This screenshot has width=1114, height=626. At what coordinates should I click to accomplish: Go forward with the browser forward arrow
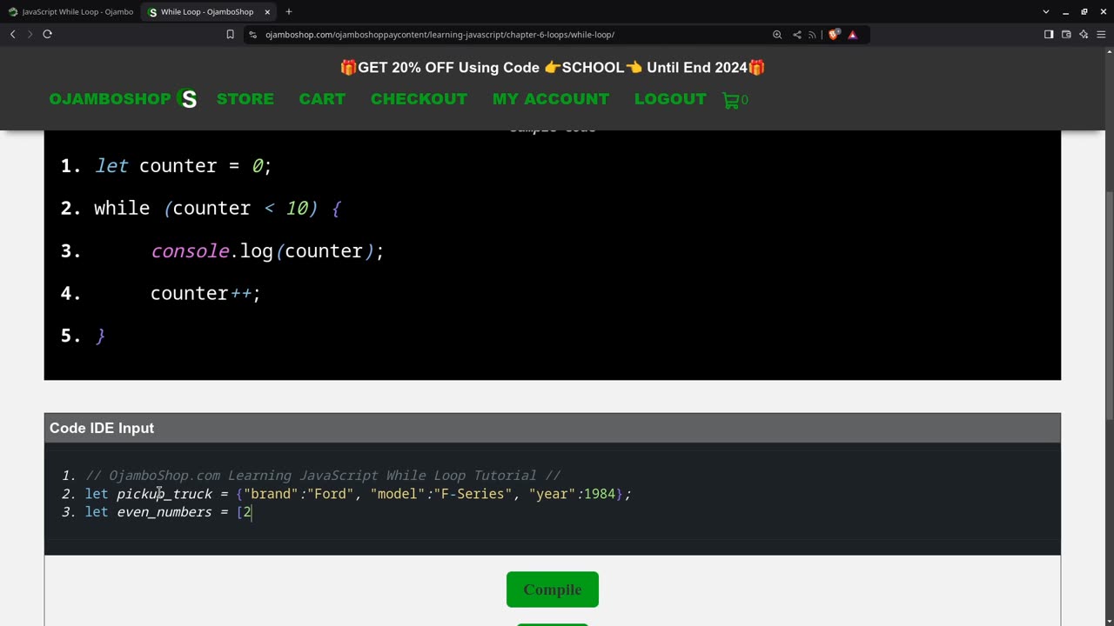(x=30, y=34)
